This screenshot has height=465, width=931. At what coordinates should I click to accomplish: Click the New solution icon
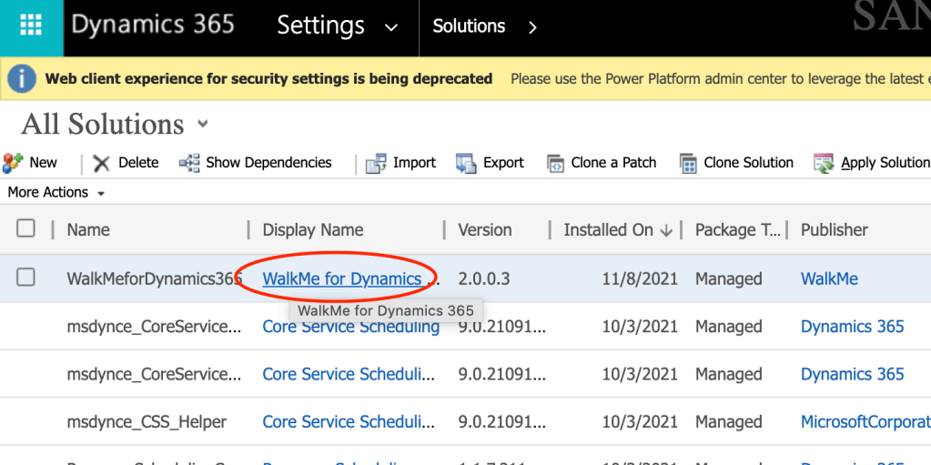[x=14, y=163]
